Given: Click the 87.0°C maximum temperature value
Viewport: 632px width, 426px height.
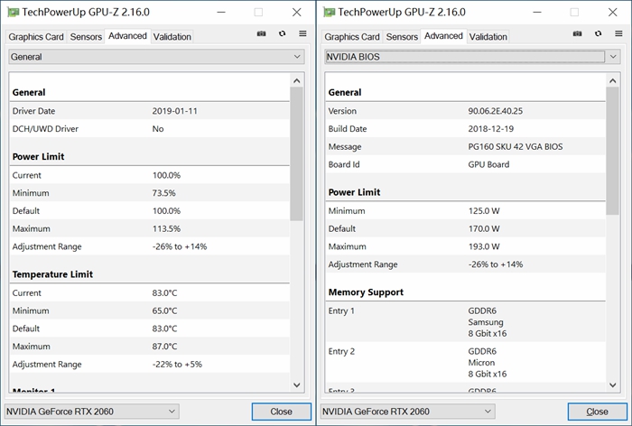Looking at the screenshot, I should tap(164, 347).
